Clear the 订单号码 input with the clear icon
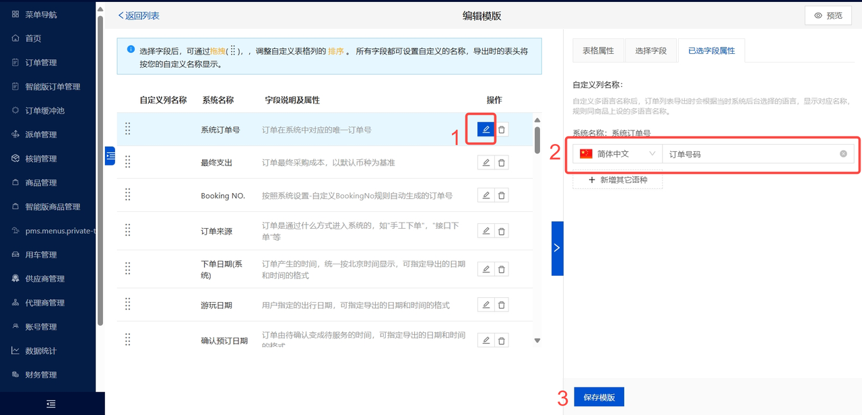862x415 pixels. click(x=843, y=154)
